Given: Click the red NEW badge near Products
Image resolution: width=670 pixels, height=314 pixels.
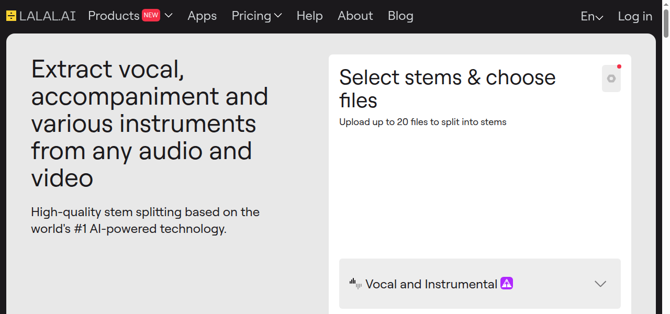Looking at the screenshot, I should (151, 15).
